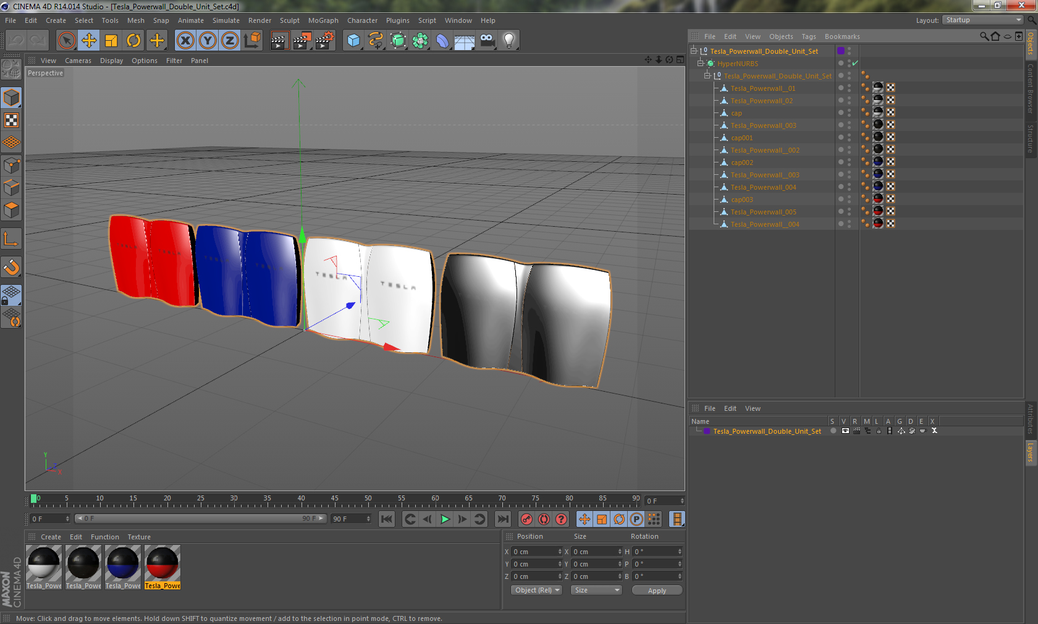Screen dimensions: 1038x624
Task: Open the Array modeling objects icon
Action: point(420,41)
